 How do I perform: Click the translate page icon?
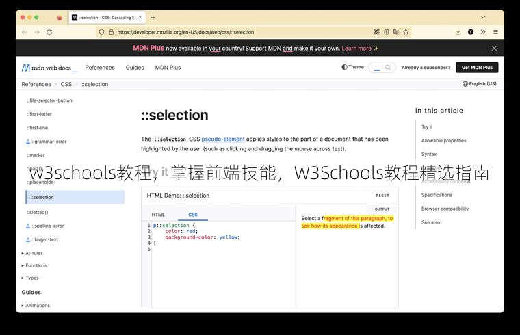click(x=396, y=32)
